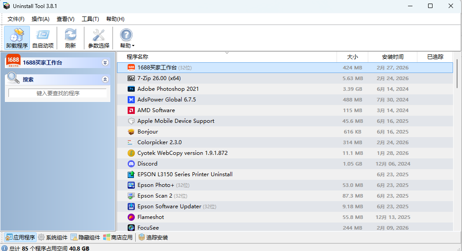
Task: Select AdsPower Global 6.7.5 entry text
Action: tap(166, 100)
